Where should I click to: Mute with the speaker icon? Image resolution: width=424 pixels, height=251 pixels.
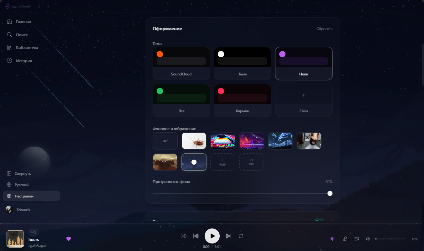pyautogui.click(x=368, y=239)
